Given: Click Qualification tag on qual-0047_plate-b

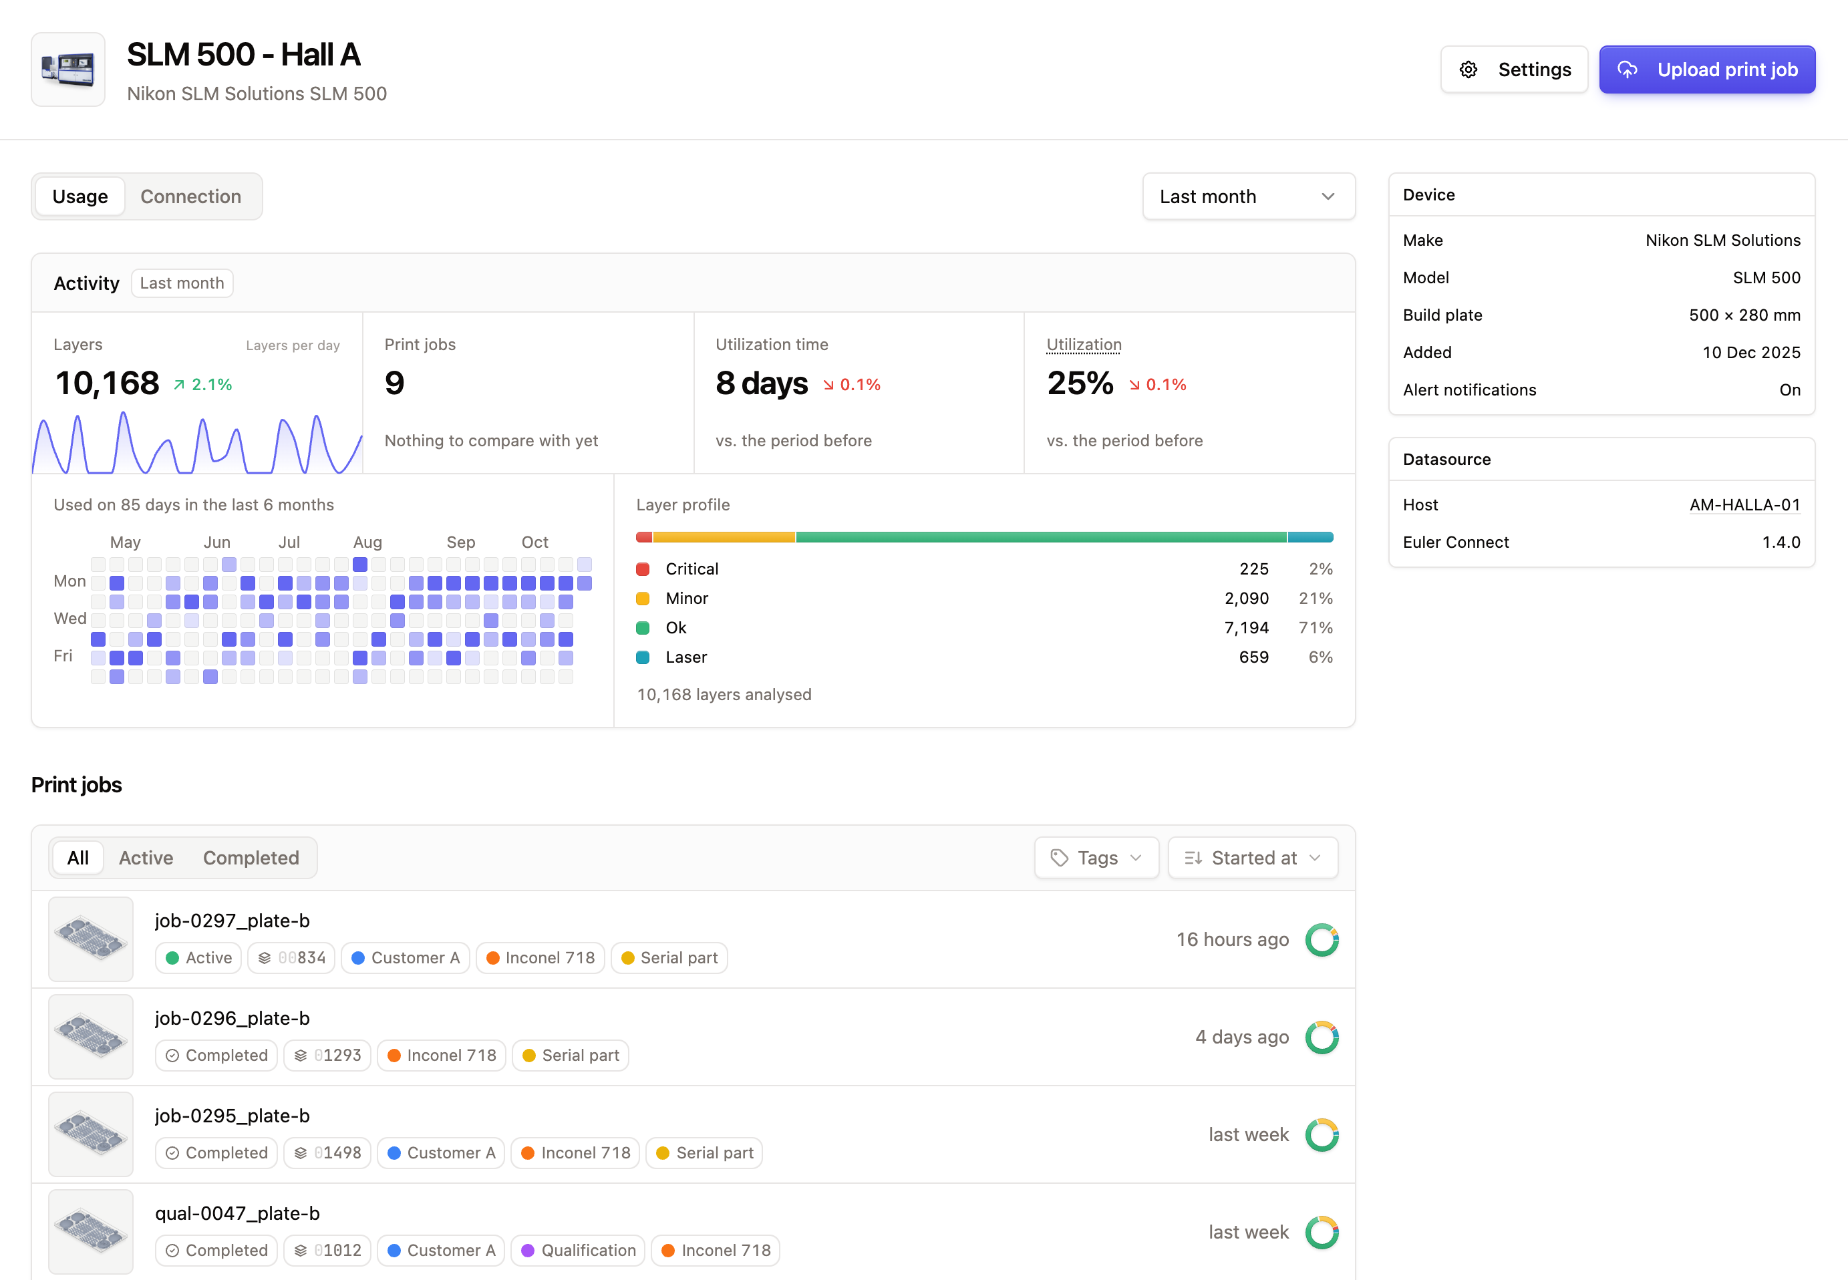Looking at the screenshot, I should point(579,1251).
